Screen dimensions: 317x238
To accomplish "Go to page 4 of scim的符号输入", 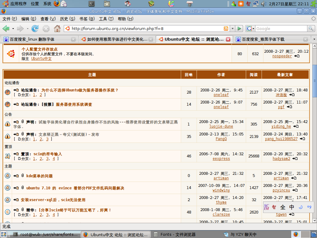I will (x=54, y=159).
